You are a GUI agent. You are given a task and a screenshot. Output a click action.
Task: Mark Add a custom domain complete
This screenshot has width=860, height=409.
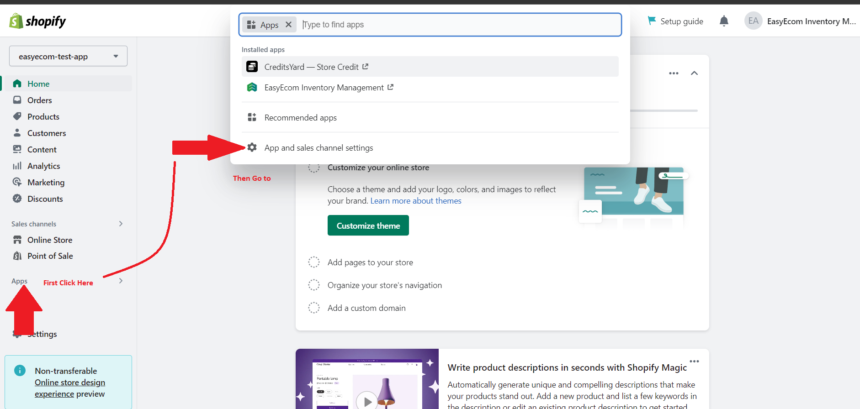click(x=314, y=308)
